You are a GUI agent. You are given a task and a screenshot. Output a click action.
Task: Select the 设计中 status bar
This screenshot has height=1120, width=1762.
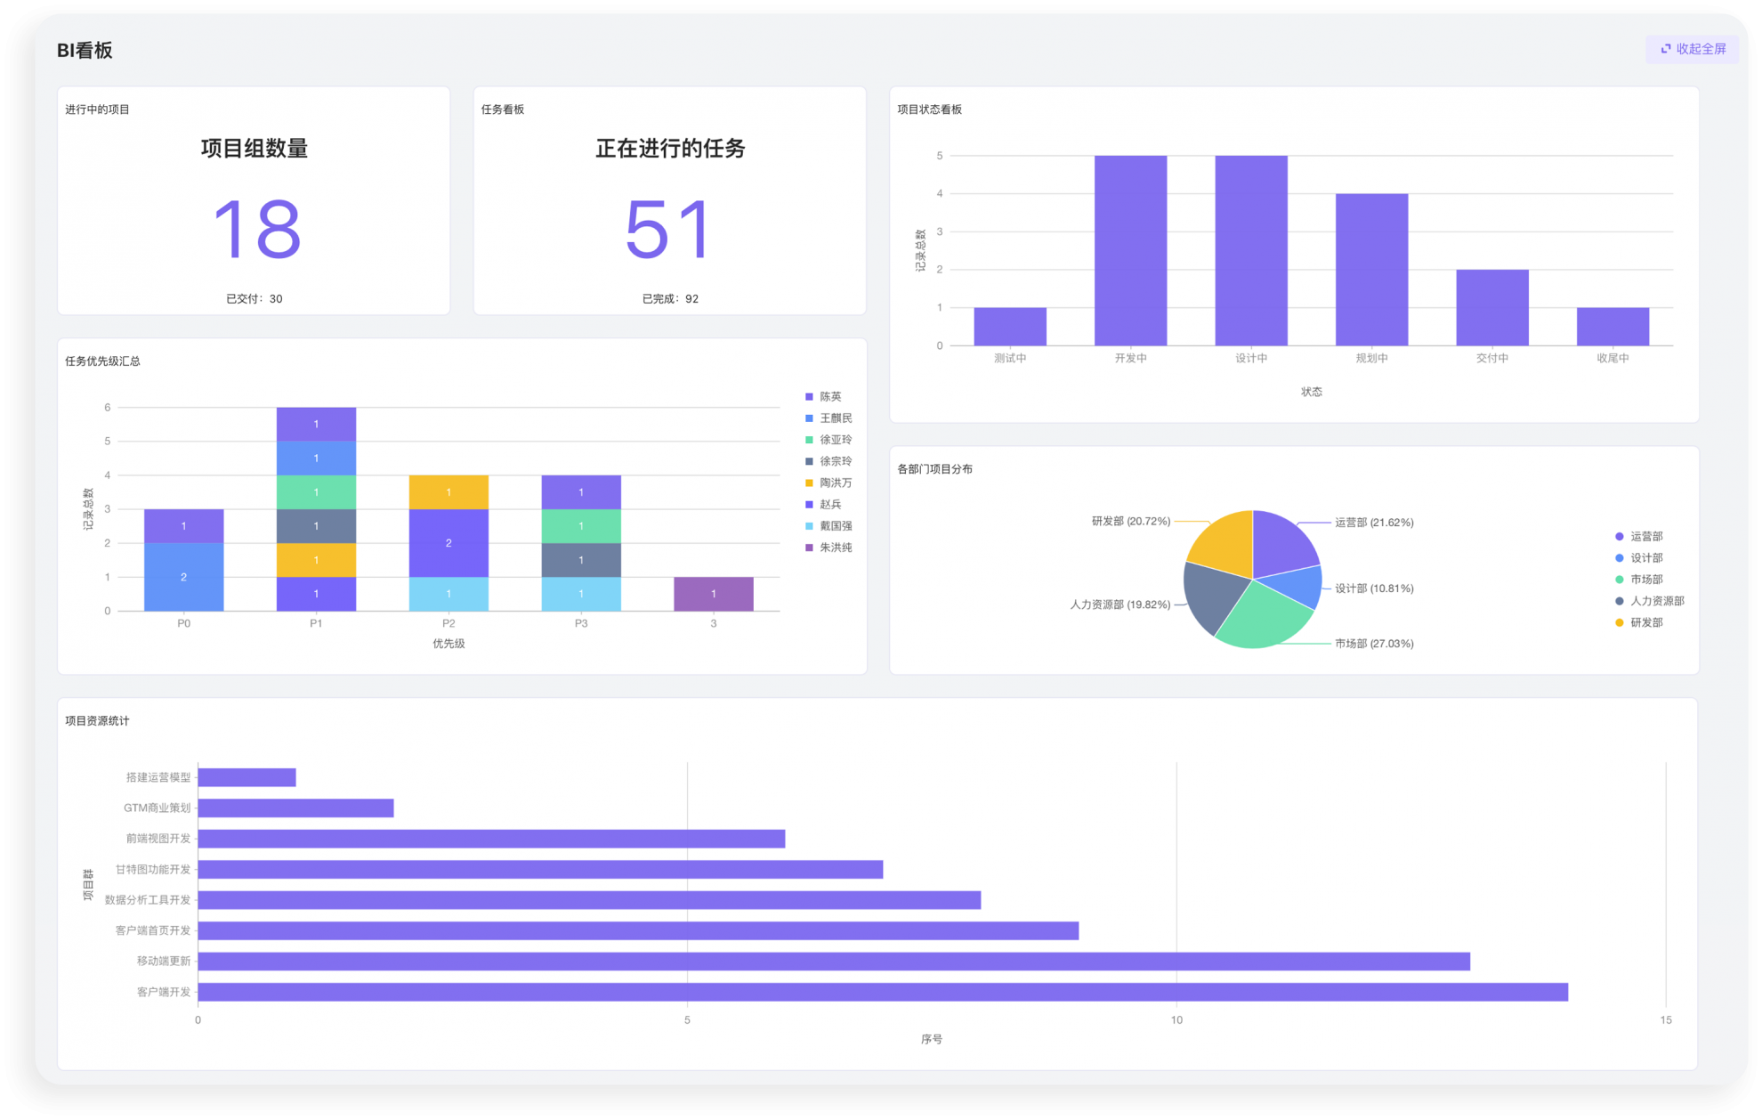pyautogui.click(x=1251, y=250)
